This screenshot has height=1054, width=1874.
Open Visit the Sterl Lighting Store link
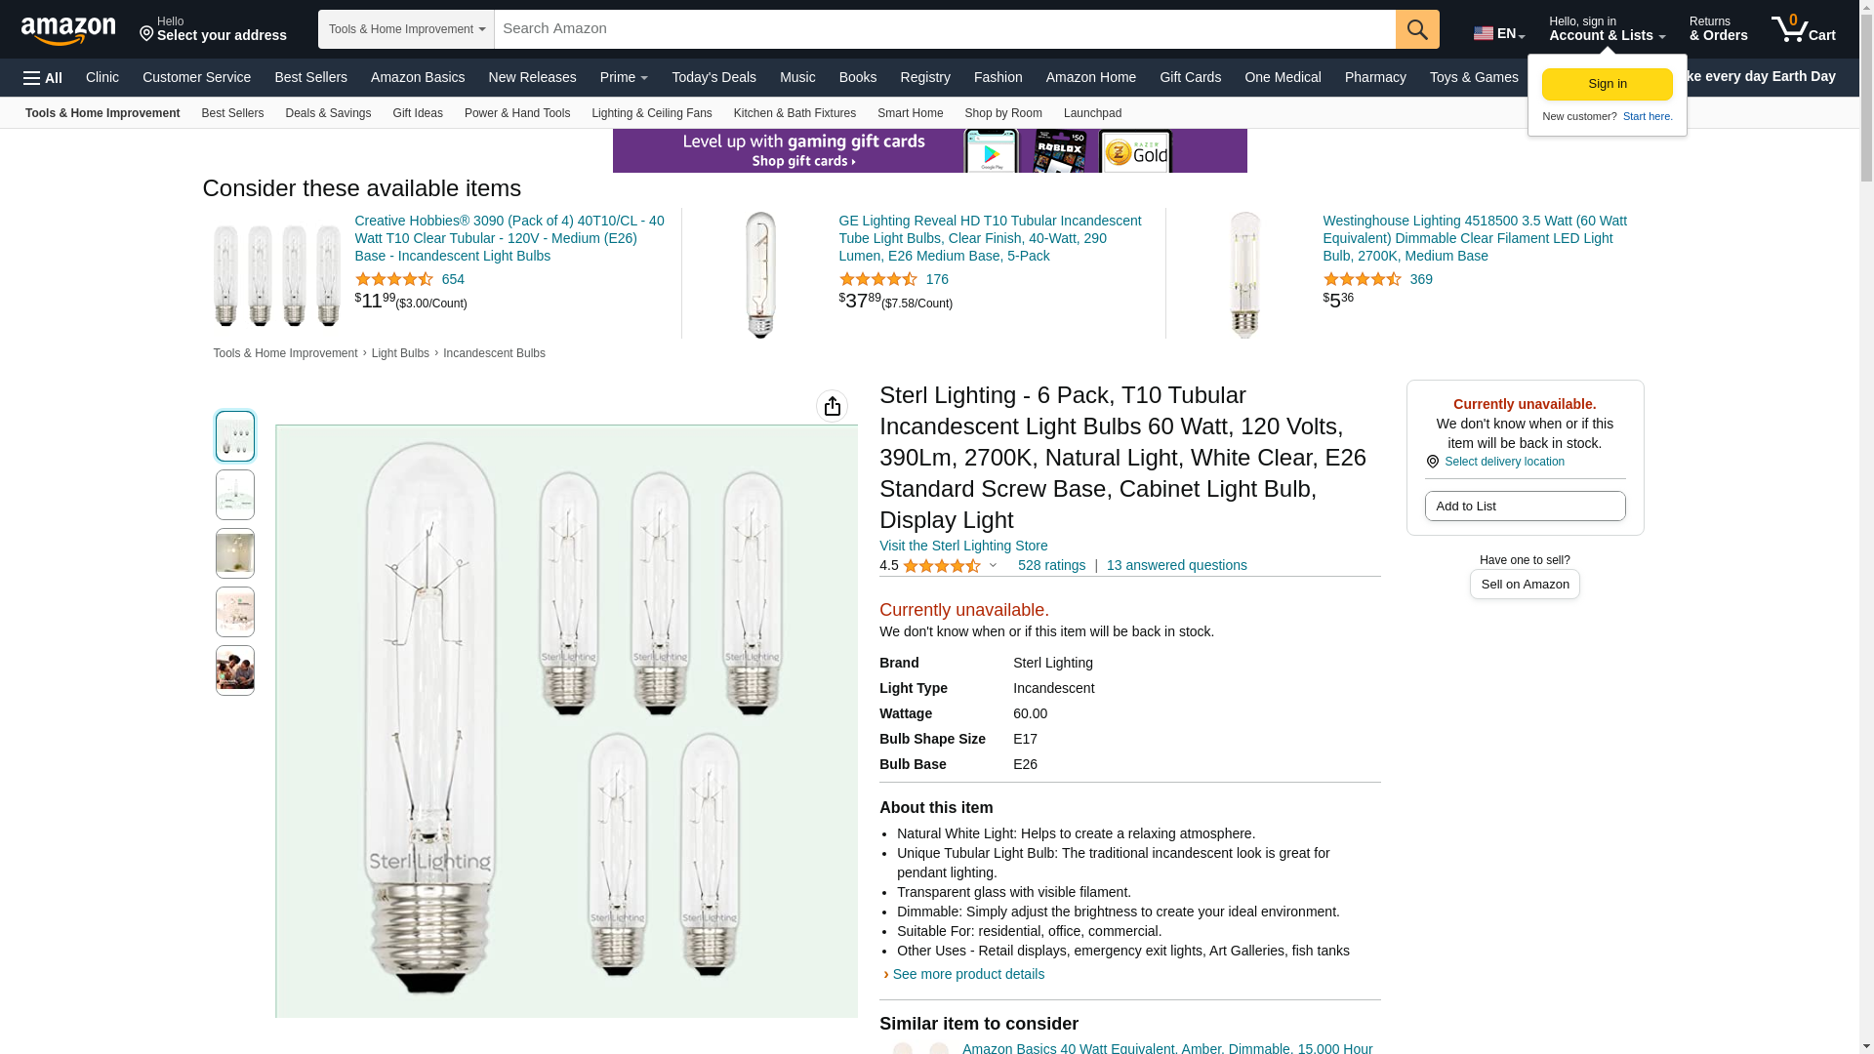tap(963, 546)
